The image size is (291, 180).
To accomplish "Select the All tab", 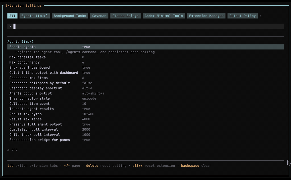I will click(12, 16).
